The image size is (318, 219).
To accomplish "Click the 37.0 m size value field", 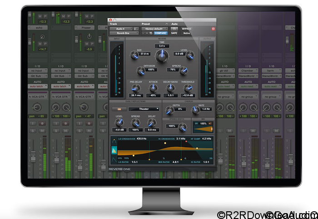I will [x=144, y=54].
